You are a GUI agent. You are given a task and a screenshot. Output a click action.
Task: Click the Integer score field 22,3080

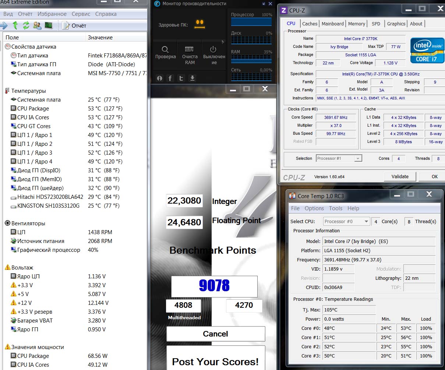pos(184,201)
